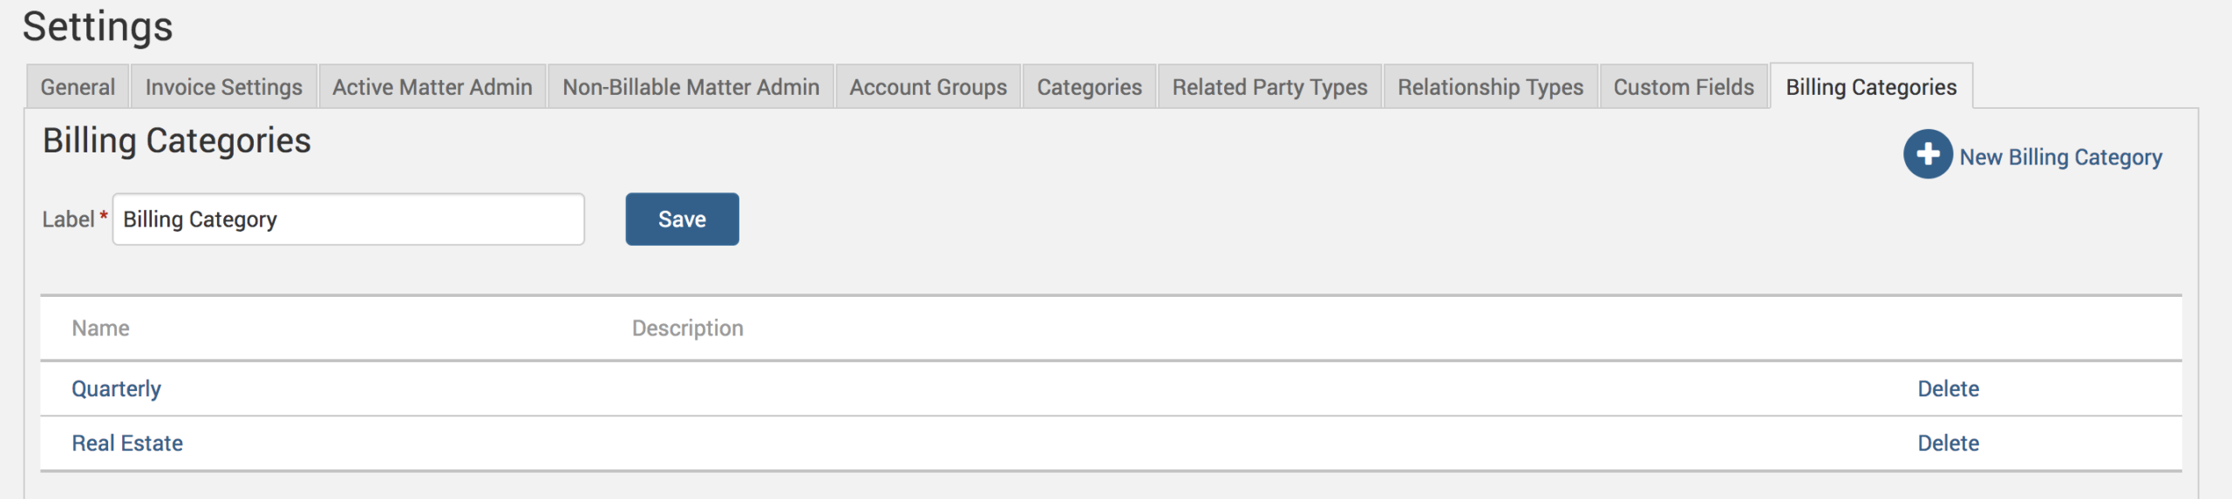Click the New Billing Category link
Screen dimensions: 2232x499
pyautogui.click(x=2060, y=157)
